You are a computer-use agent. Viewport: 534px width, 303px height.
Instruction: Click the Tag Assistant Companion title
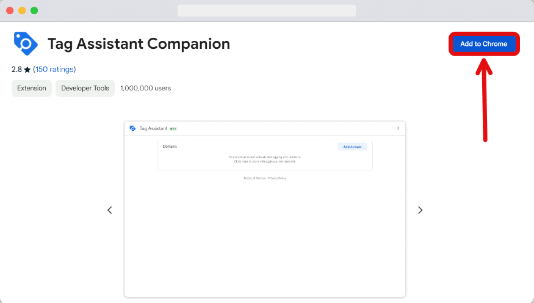tap(139, 44)
